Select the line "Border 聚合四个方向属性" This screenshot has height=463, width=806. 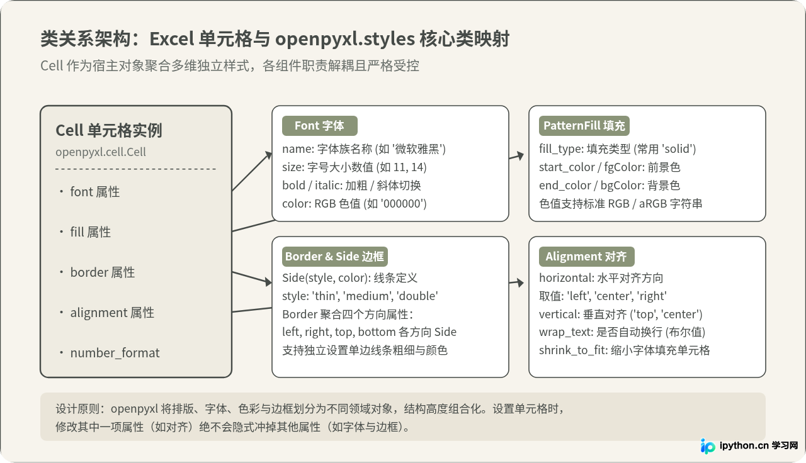[348, 315]
